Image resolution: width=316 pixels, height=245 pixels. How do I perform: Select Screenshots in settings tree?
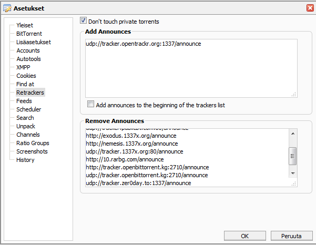point(32,151)
